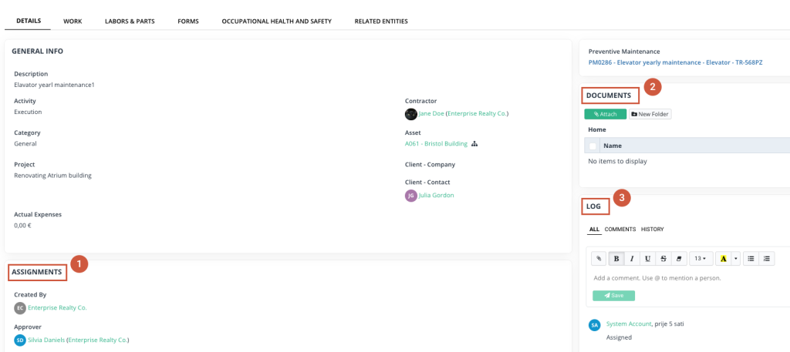Open the A061 - Bristol Building asset link
Image resolution: width=790 pixels, height=352 pixels.
click(x=436, y=143)
